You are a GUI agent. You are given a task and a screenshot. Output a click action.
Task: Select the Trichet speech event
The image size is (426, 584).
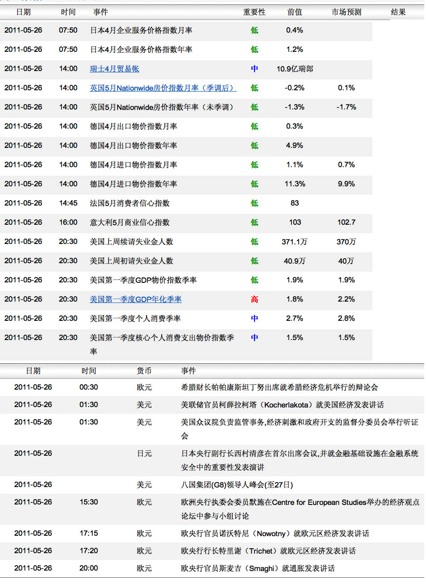click(268, 551)
